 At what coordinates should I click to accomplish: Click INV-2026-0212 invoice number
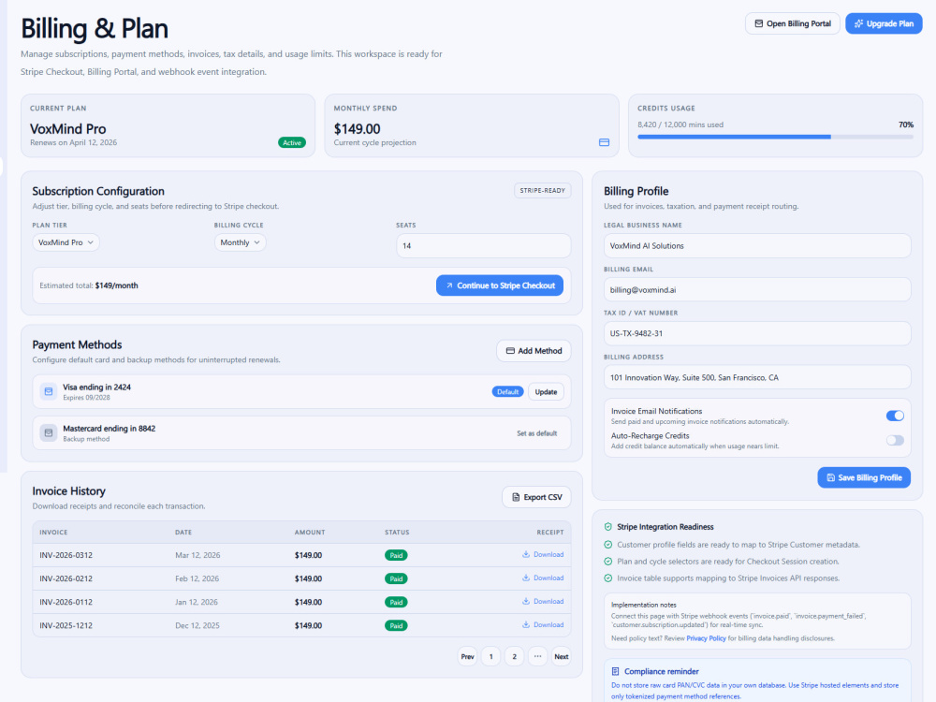click(66, 578)
